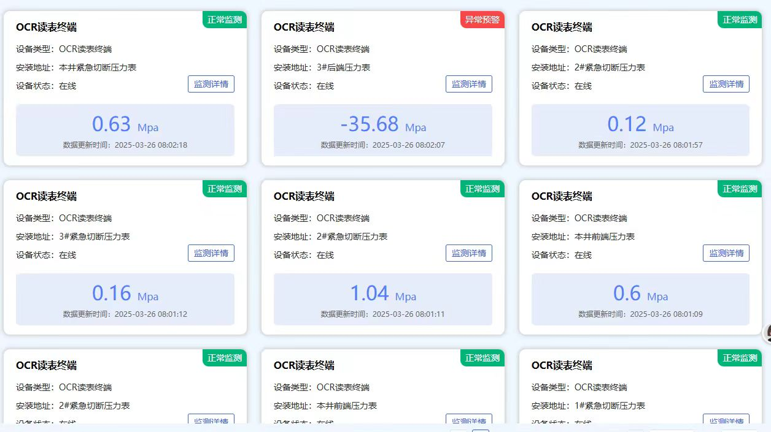
Task: Click 正常监测 badge on the 0.63 Mpa card
Action: (225, 20)
